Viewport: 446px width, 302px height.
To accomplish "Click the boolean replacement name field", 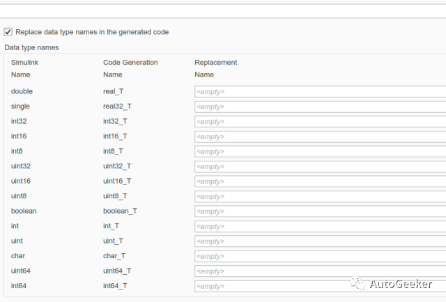I will point(319,211).
